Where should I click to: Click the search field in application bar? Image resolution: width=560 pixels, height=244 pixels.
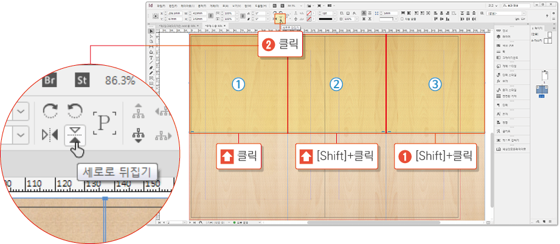pos(516,5)
